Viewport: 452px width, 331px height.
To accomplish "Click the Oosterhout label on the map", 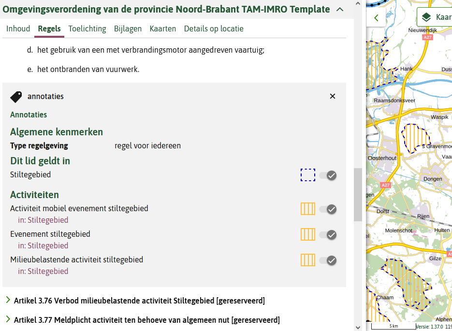I will (382, 158).
